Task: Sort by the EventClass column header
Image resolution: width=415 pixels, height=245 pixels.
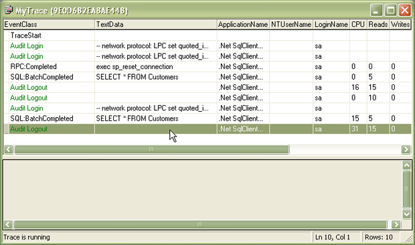Action: click(x=49, y=24)
